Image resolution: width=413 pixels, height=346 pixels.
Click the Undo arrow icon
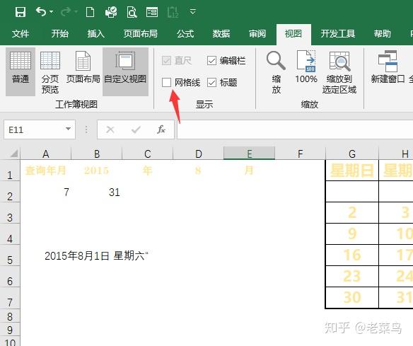click(41, 12)
